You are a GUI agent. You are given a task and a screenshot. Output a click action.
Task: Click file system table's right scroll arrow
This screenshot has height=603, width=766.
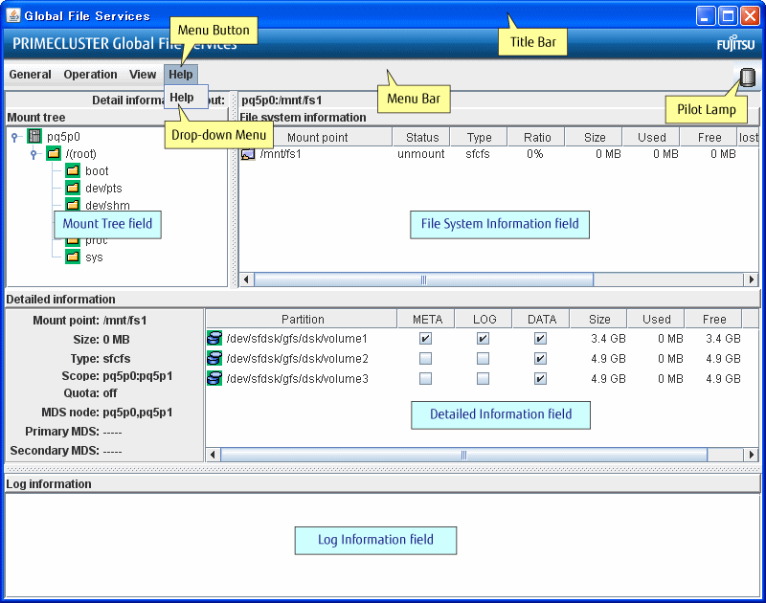pos(752,279)
